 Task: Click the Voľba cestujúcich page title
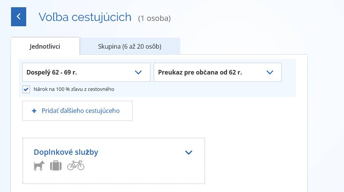[x=85, y=17]
